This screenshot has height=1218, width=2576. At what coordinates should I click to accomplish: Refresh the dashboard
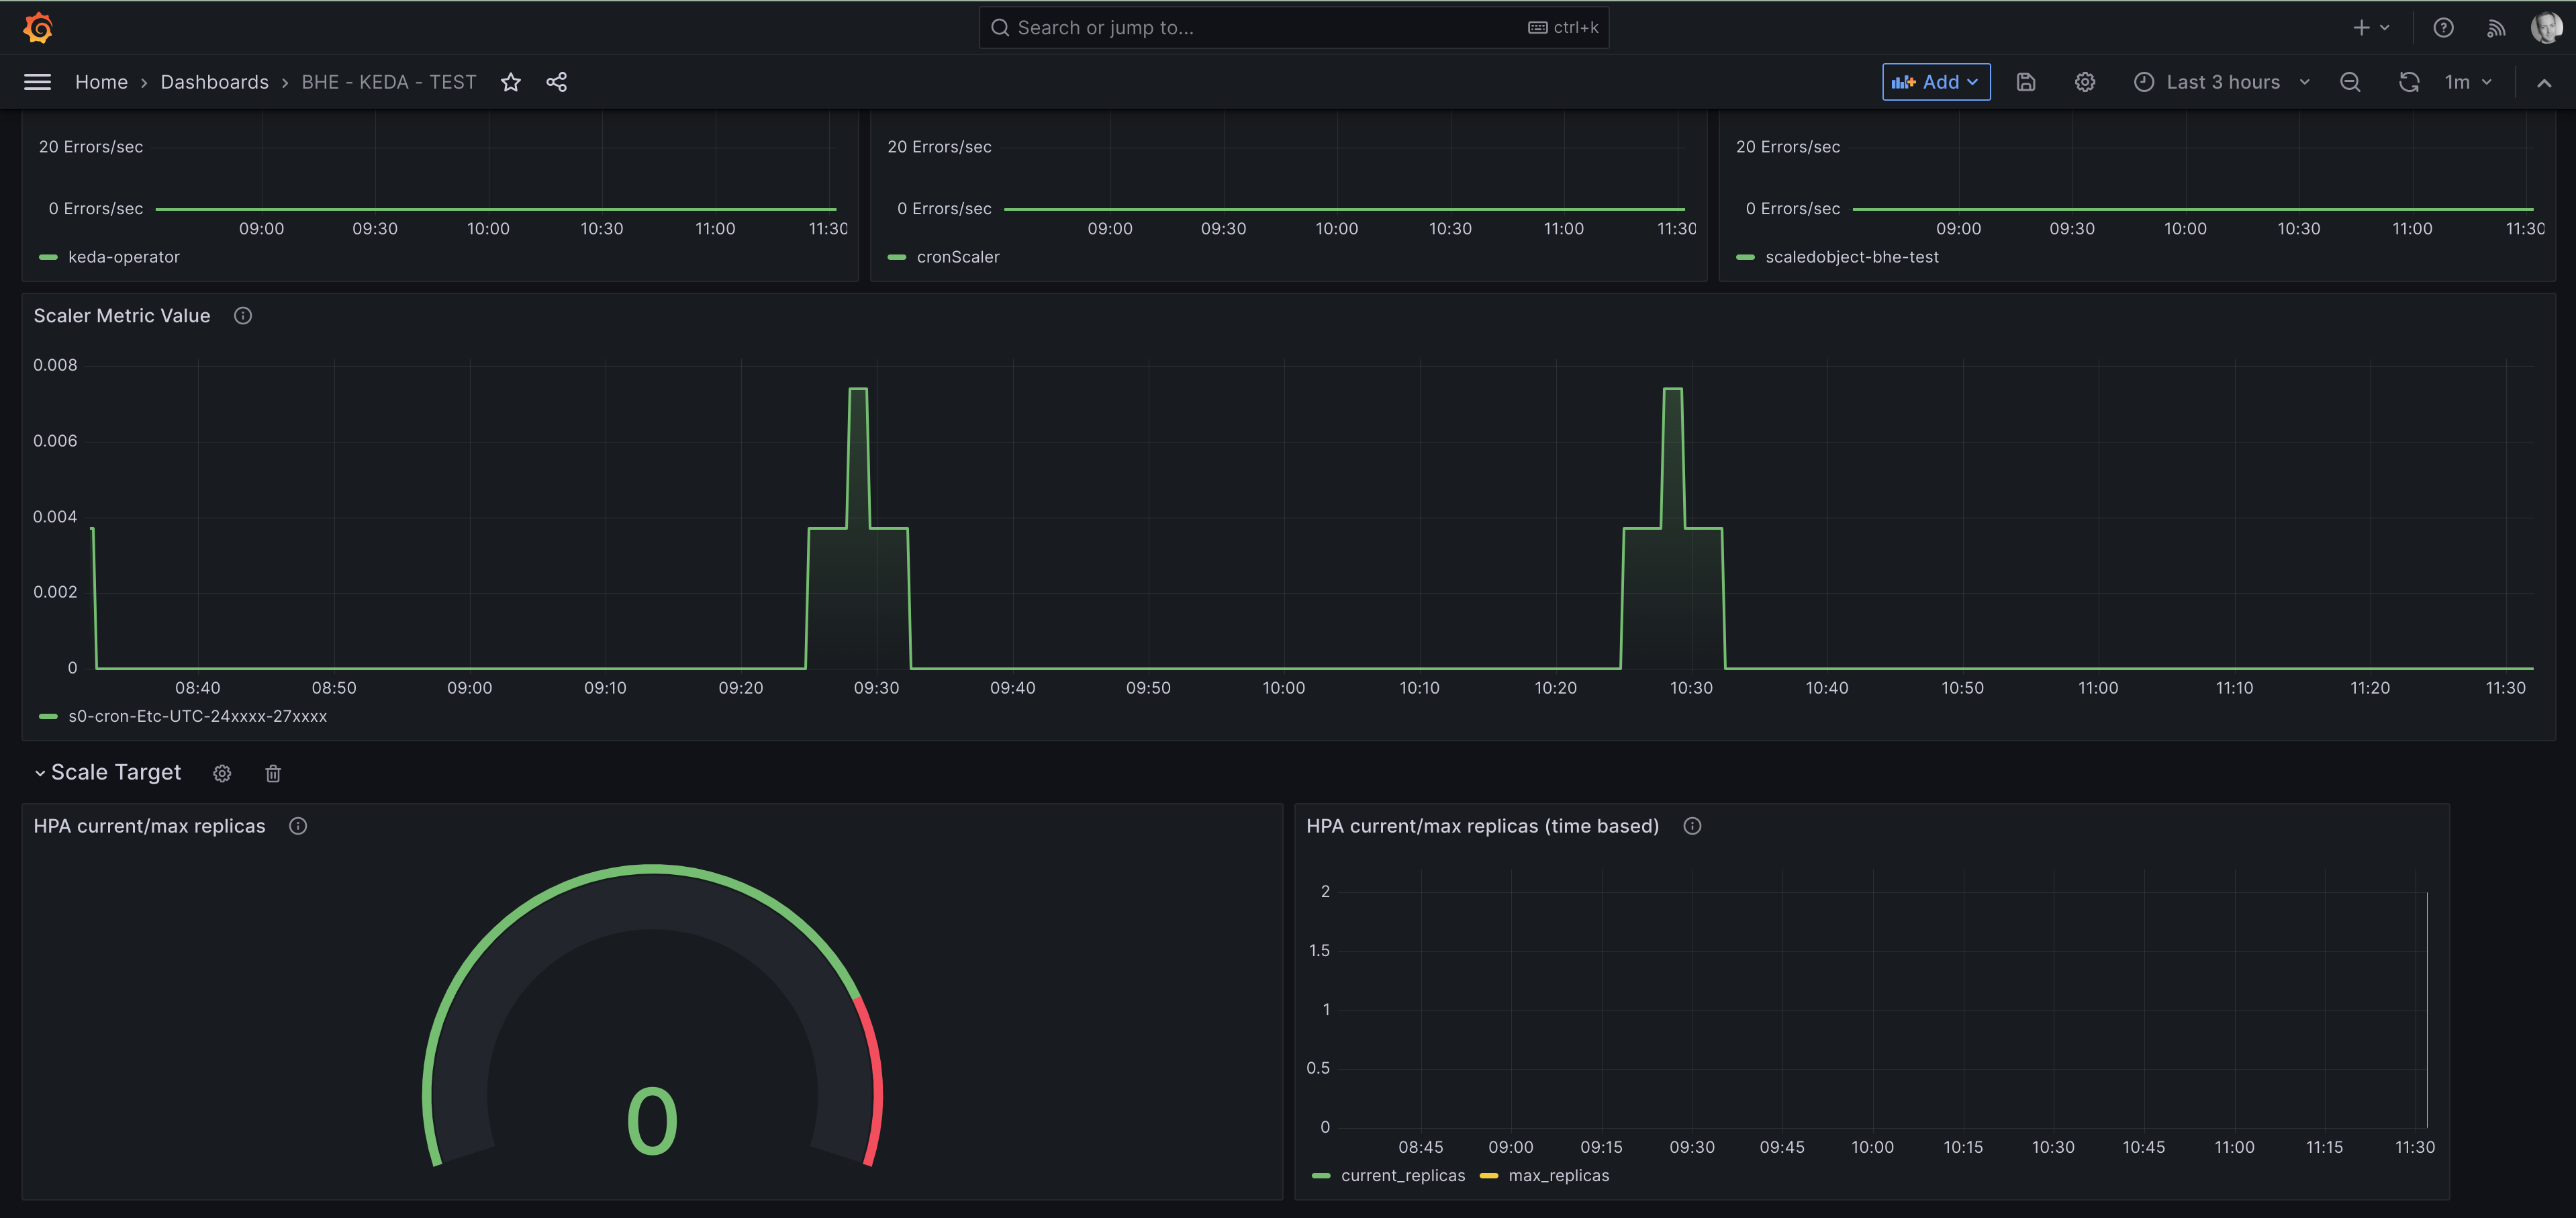pos(2409,82)
